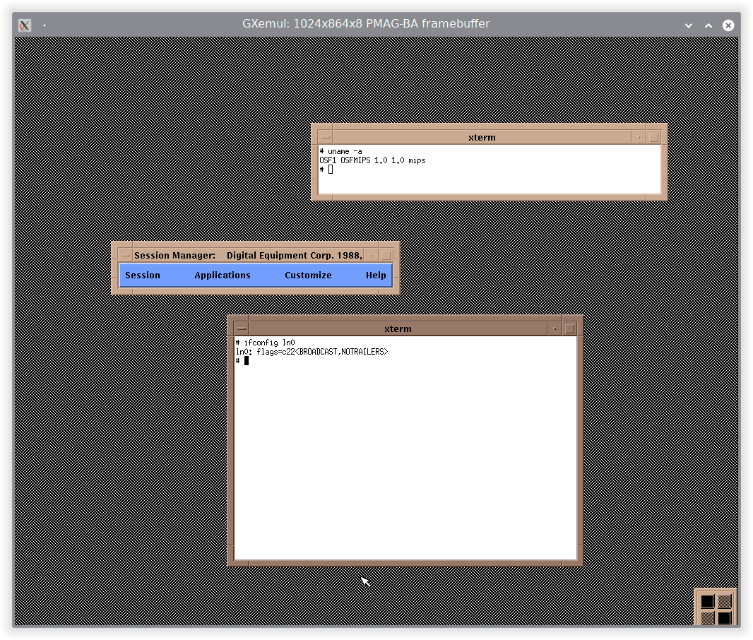Maximize the GXemul framebuffer window
The width and height of the screenshot is (753, 640).
pyautogui.click(x=708, y=25)
